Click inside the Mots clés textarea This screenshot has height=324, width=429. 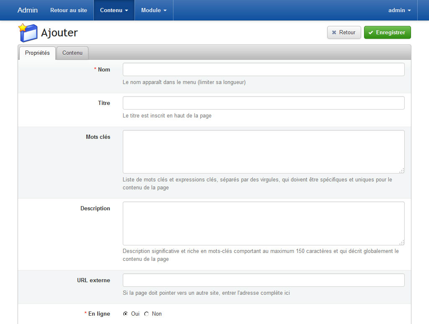(x=263, y=151)
